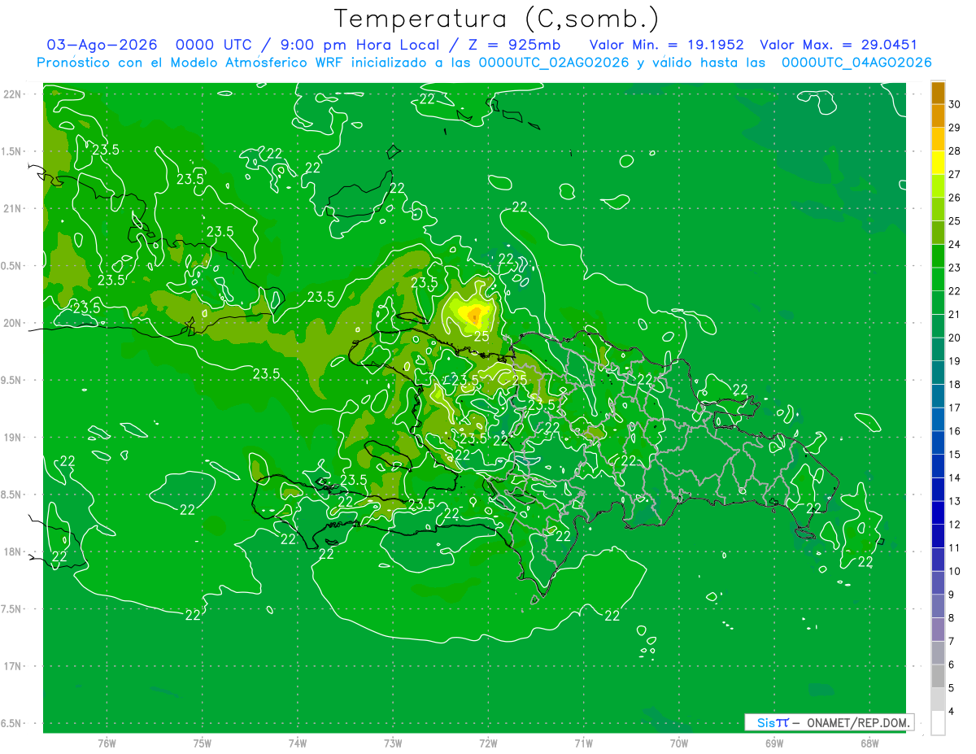Image resolution: width=976 pixels, height=754 pixels.
Task: Click the 'Valor Max. = 29.0451' readout
Action: 838,45
